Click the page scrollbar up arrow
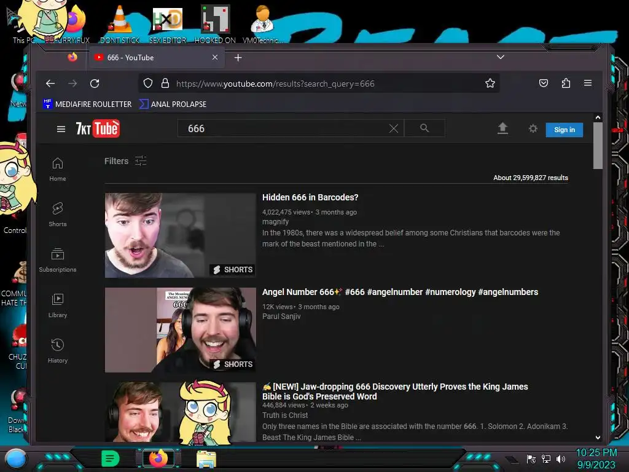629x472 pixels. coord(598,117)
